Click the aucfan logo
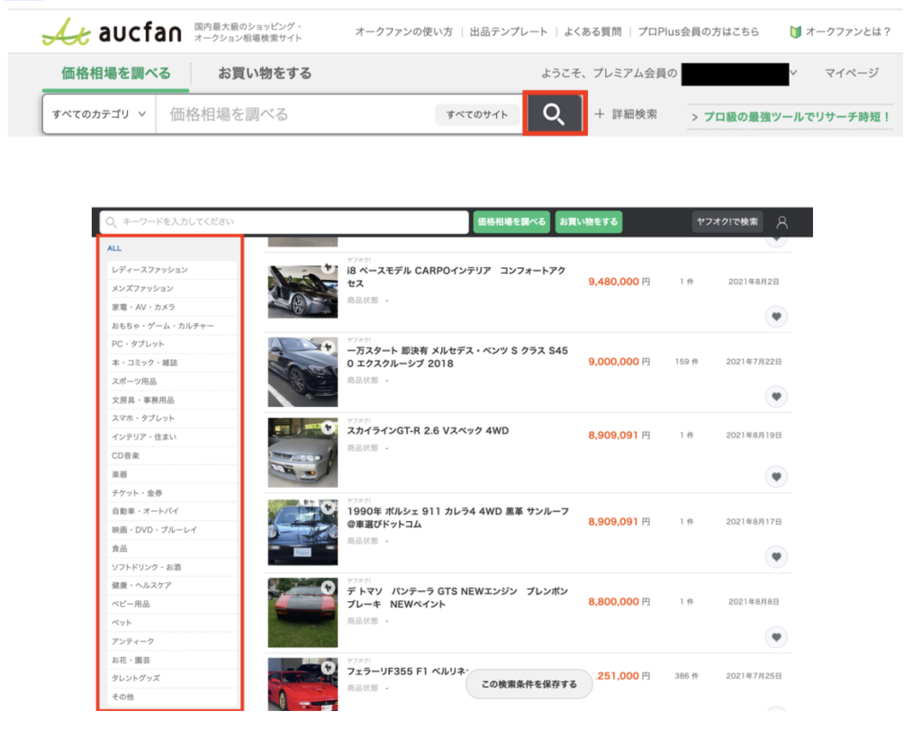The height and width of the screenshot is (729, 922). [x=113, y=31]
